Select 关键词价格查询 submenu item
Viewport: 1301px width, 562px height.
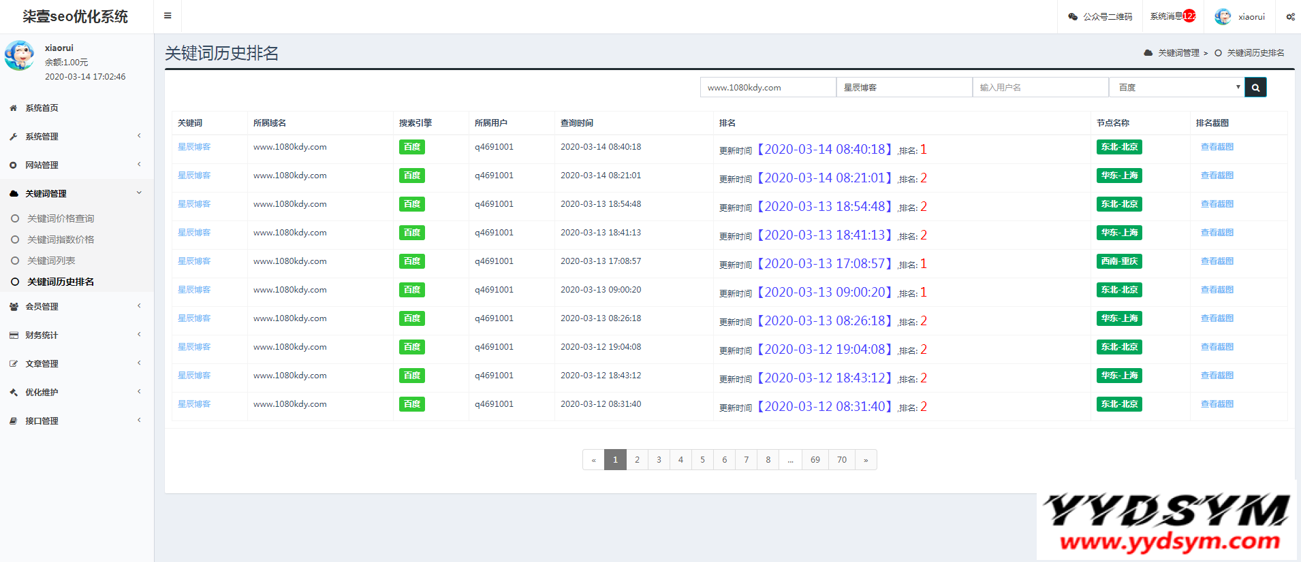[61, 218]
